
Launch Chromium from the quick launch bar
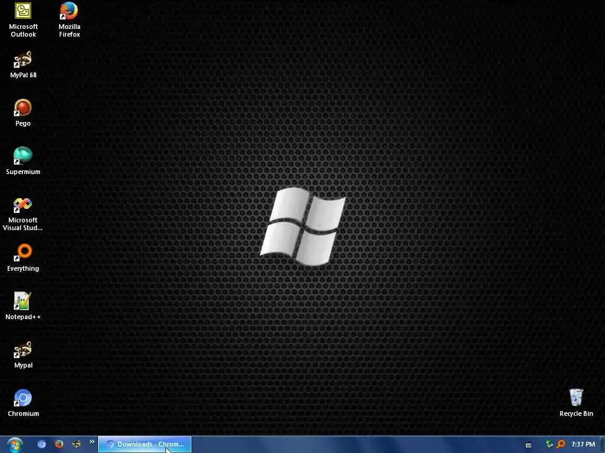[x=42, y=444]
